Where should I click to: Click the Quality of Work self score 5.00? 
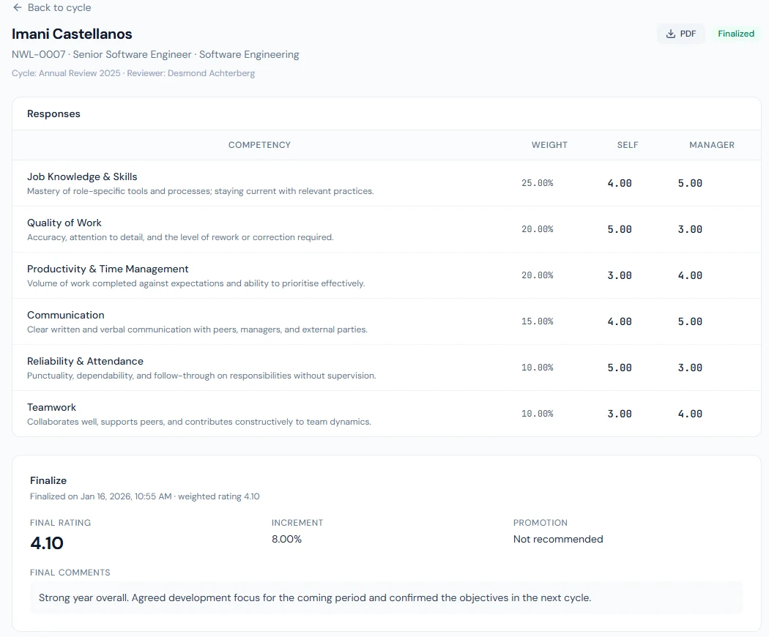tap(620, 229)
